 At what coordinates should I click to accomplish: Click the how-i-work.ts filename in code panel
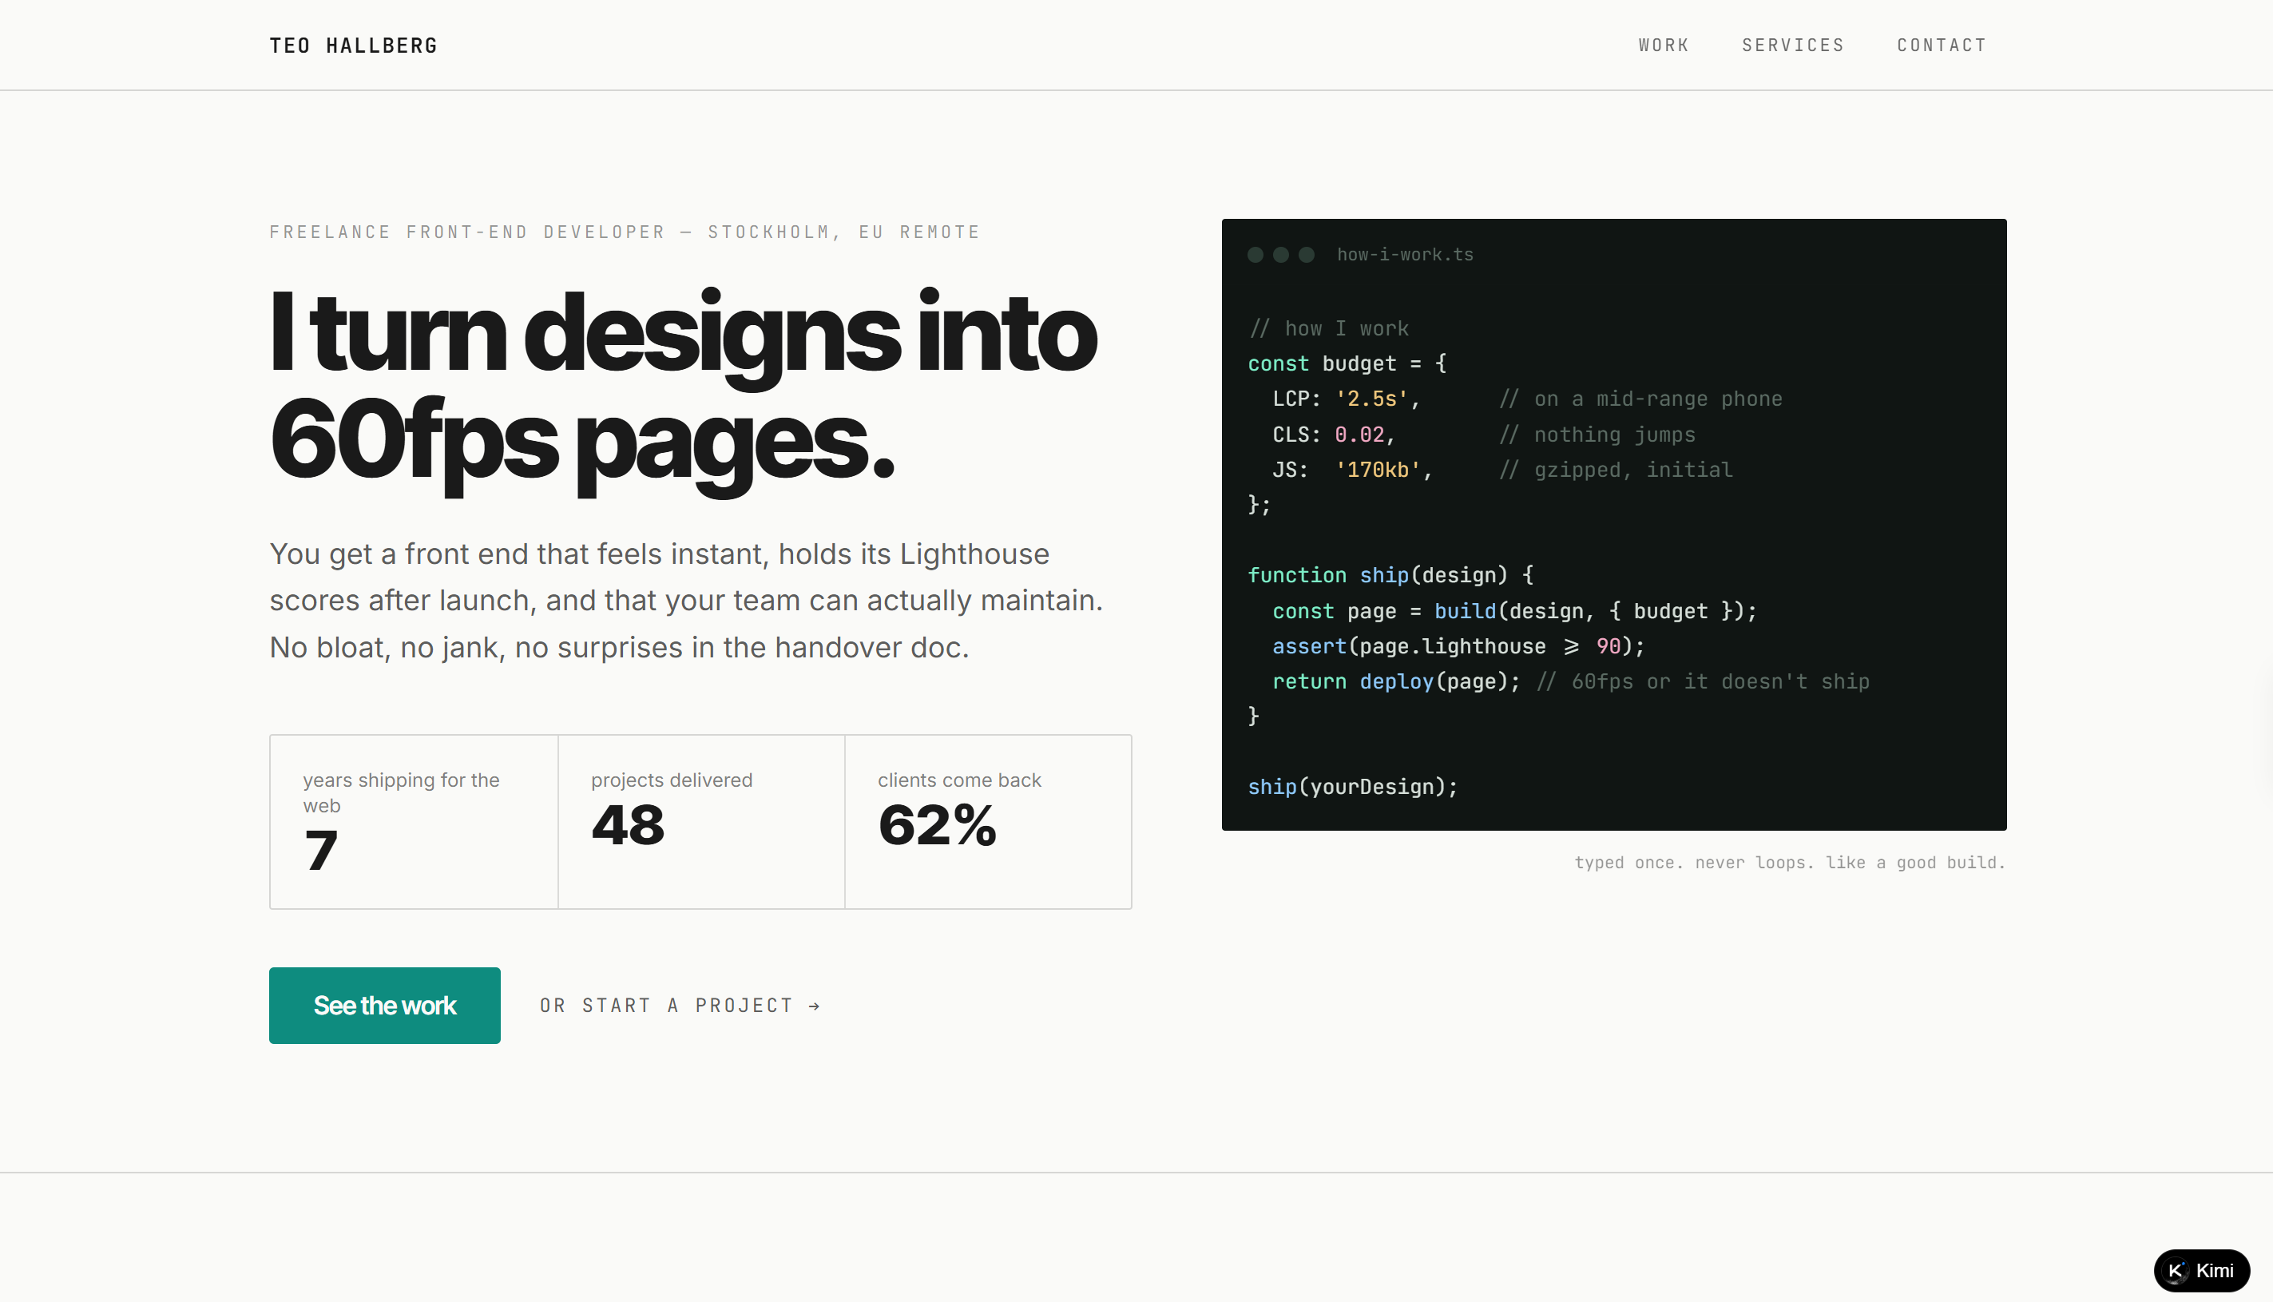click(1405, 255)
